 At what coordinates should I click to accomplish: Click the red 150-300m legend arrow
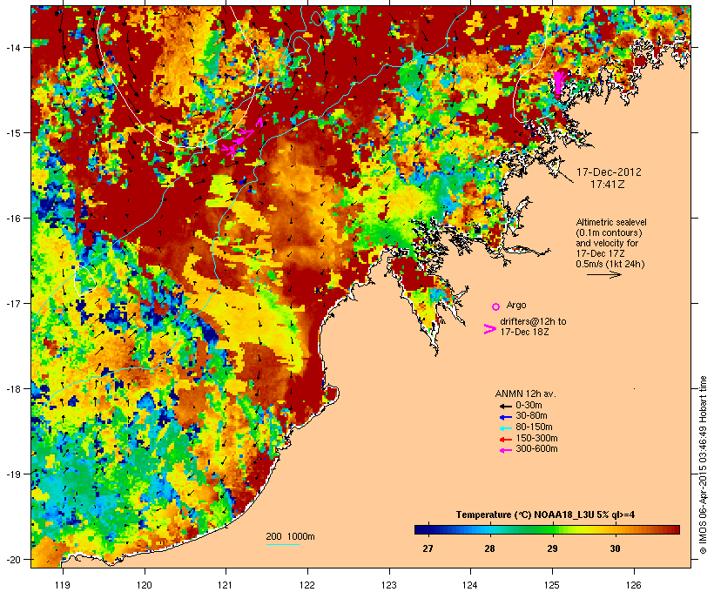pyautogui.click(x=505, y=440)
